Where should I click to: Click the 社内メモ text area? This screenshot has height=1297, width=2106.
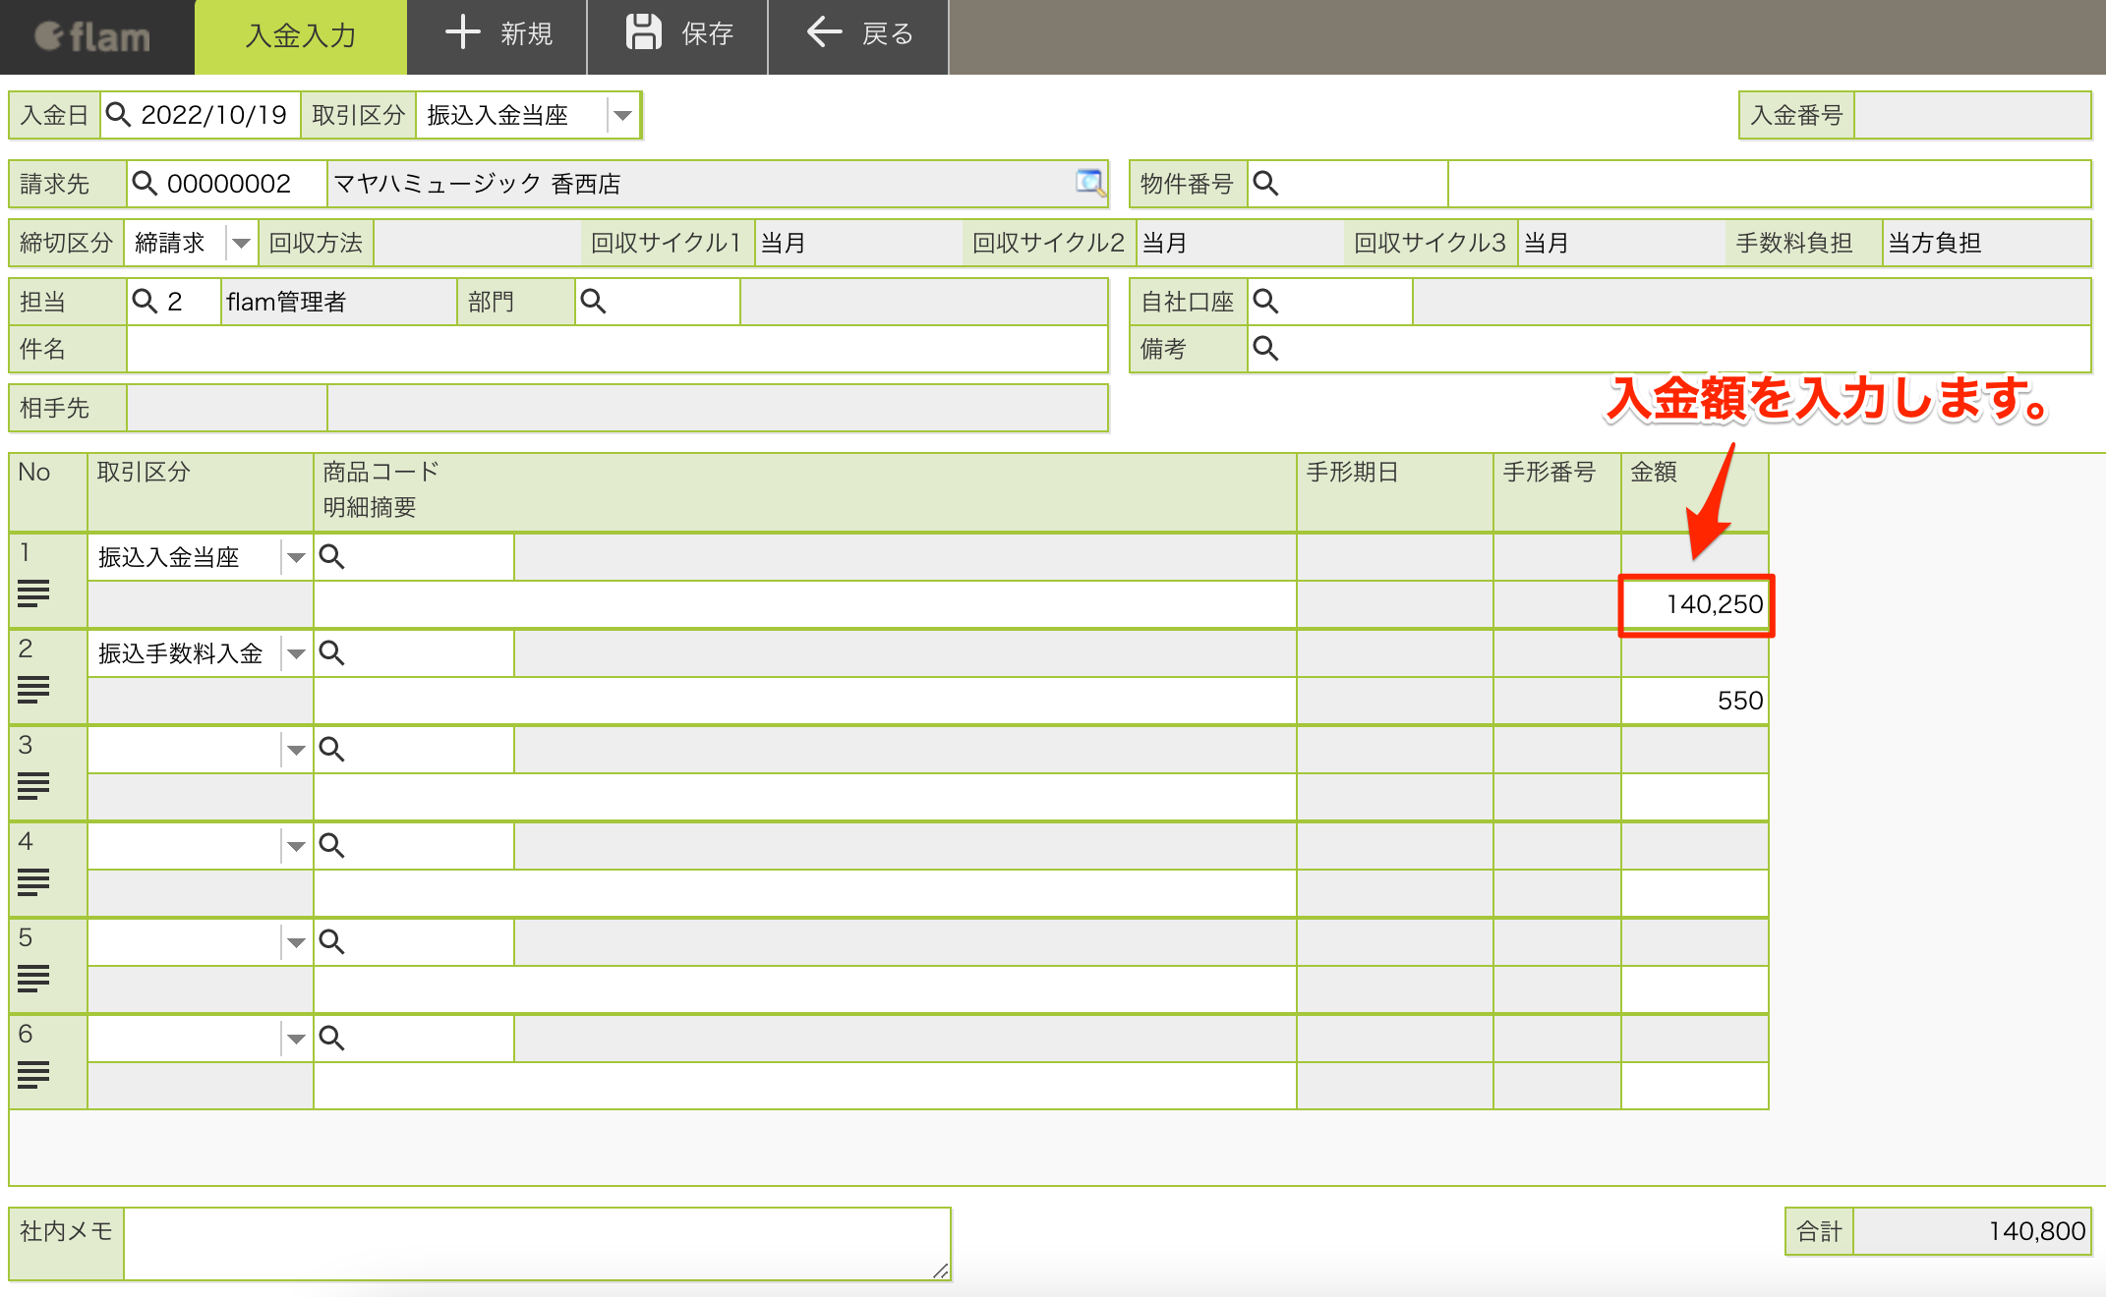tap(537, 1244)
